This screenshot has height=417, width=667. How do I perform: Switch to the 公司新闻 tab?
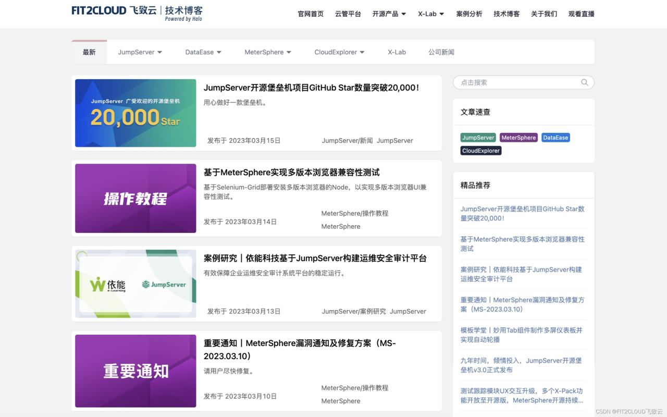[x=441, y=52]
